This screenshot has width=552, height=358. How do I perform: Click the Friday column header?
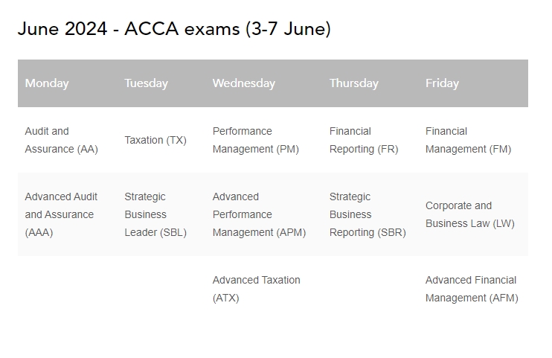point(442,83)
